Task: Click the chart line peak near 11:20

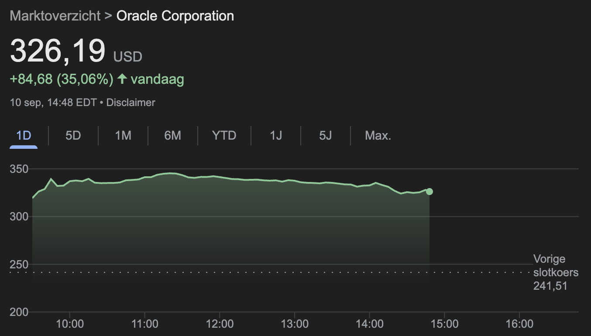Action: coord(170,173)
